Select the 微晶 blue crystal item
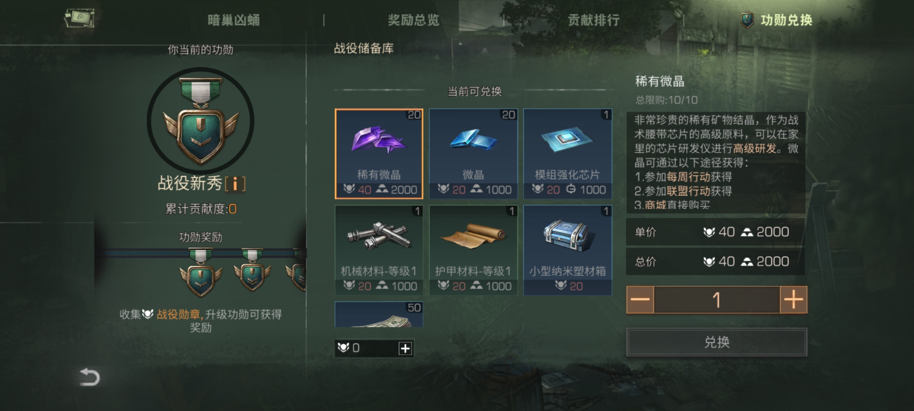 pos(473,154)
